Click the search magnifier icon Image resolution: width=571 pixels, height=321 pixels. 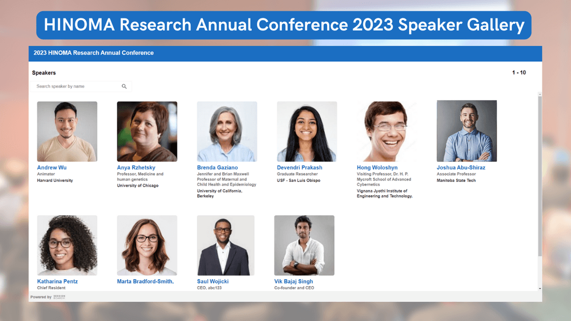pyautogui.click(x=124, y=86)
